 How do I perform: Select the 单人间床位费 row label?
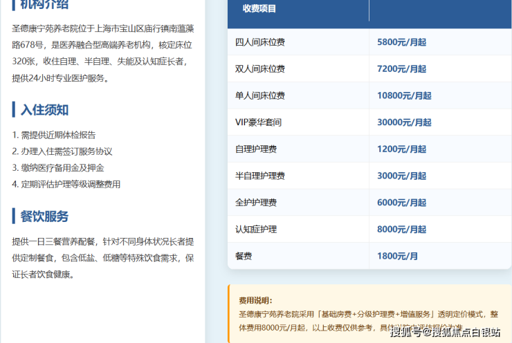(x=260, y=95)
